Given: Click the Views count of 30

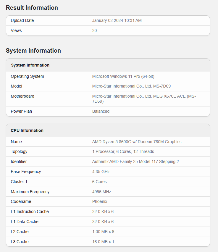Looking at the screenshot, I should click(95, 31).
